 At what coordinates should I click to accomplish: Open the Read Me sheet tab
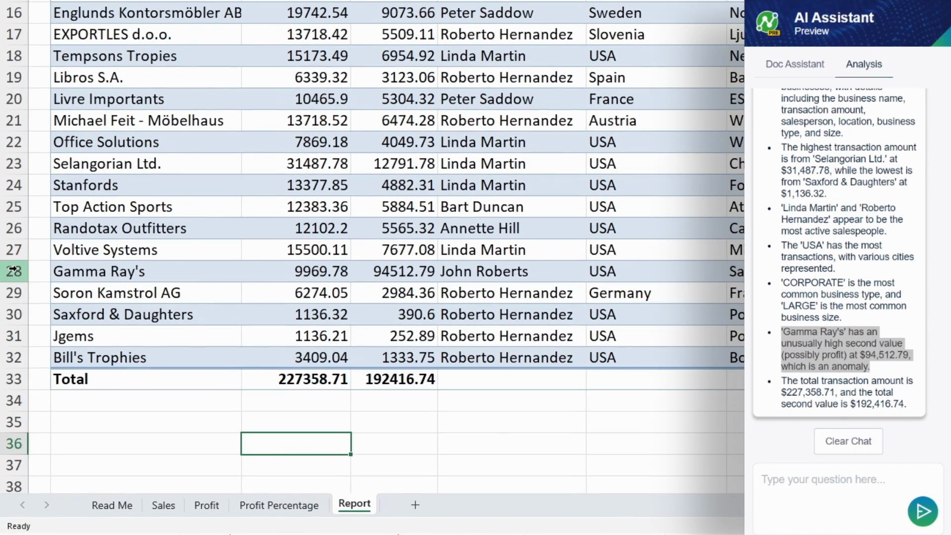(112, 505)
